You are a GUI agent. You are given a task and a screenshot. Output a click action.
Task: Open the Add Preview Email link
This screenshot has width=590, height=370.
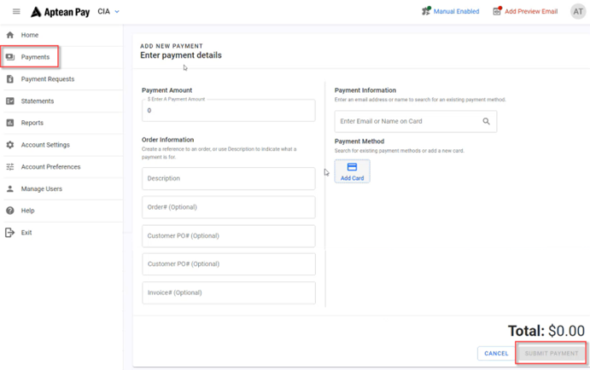tap(531, 11)
